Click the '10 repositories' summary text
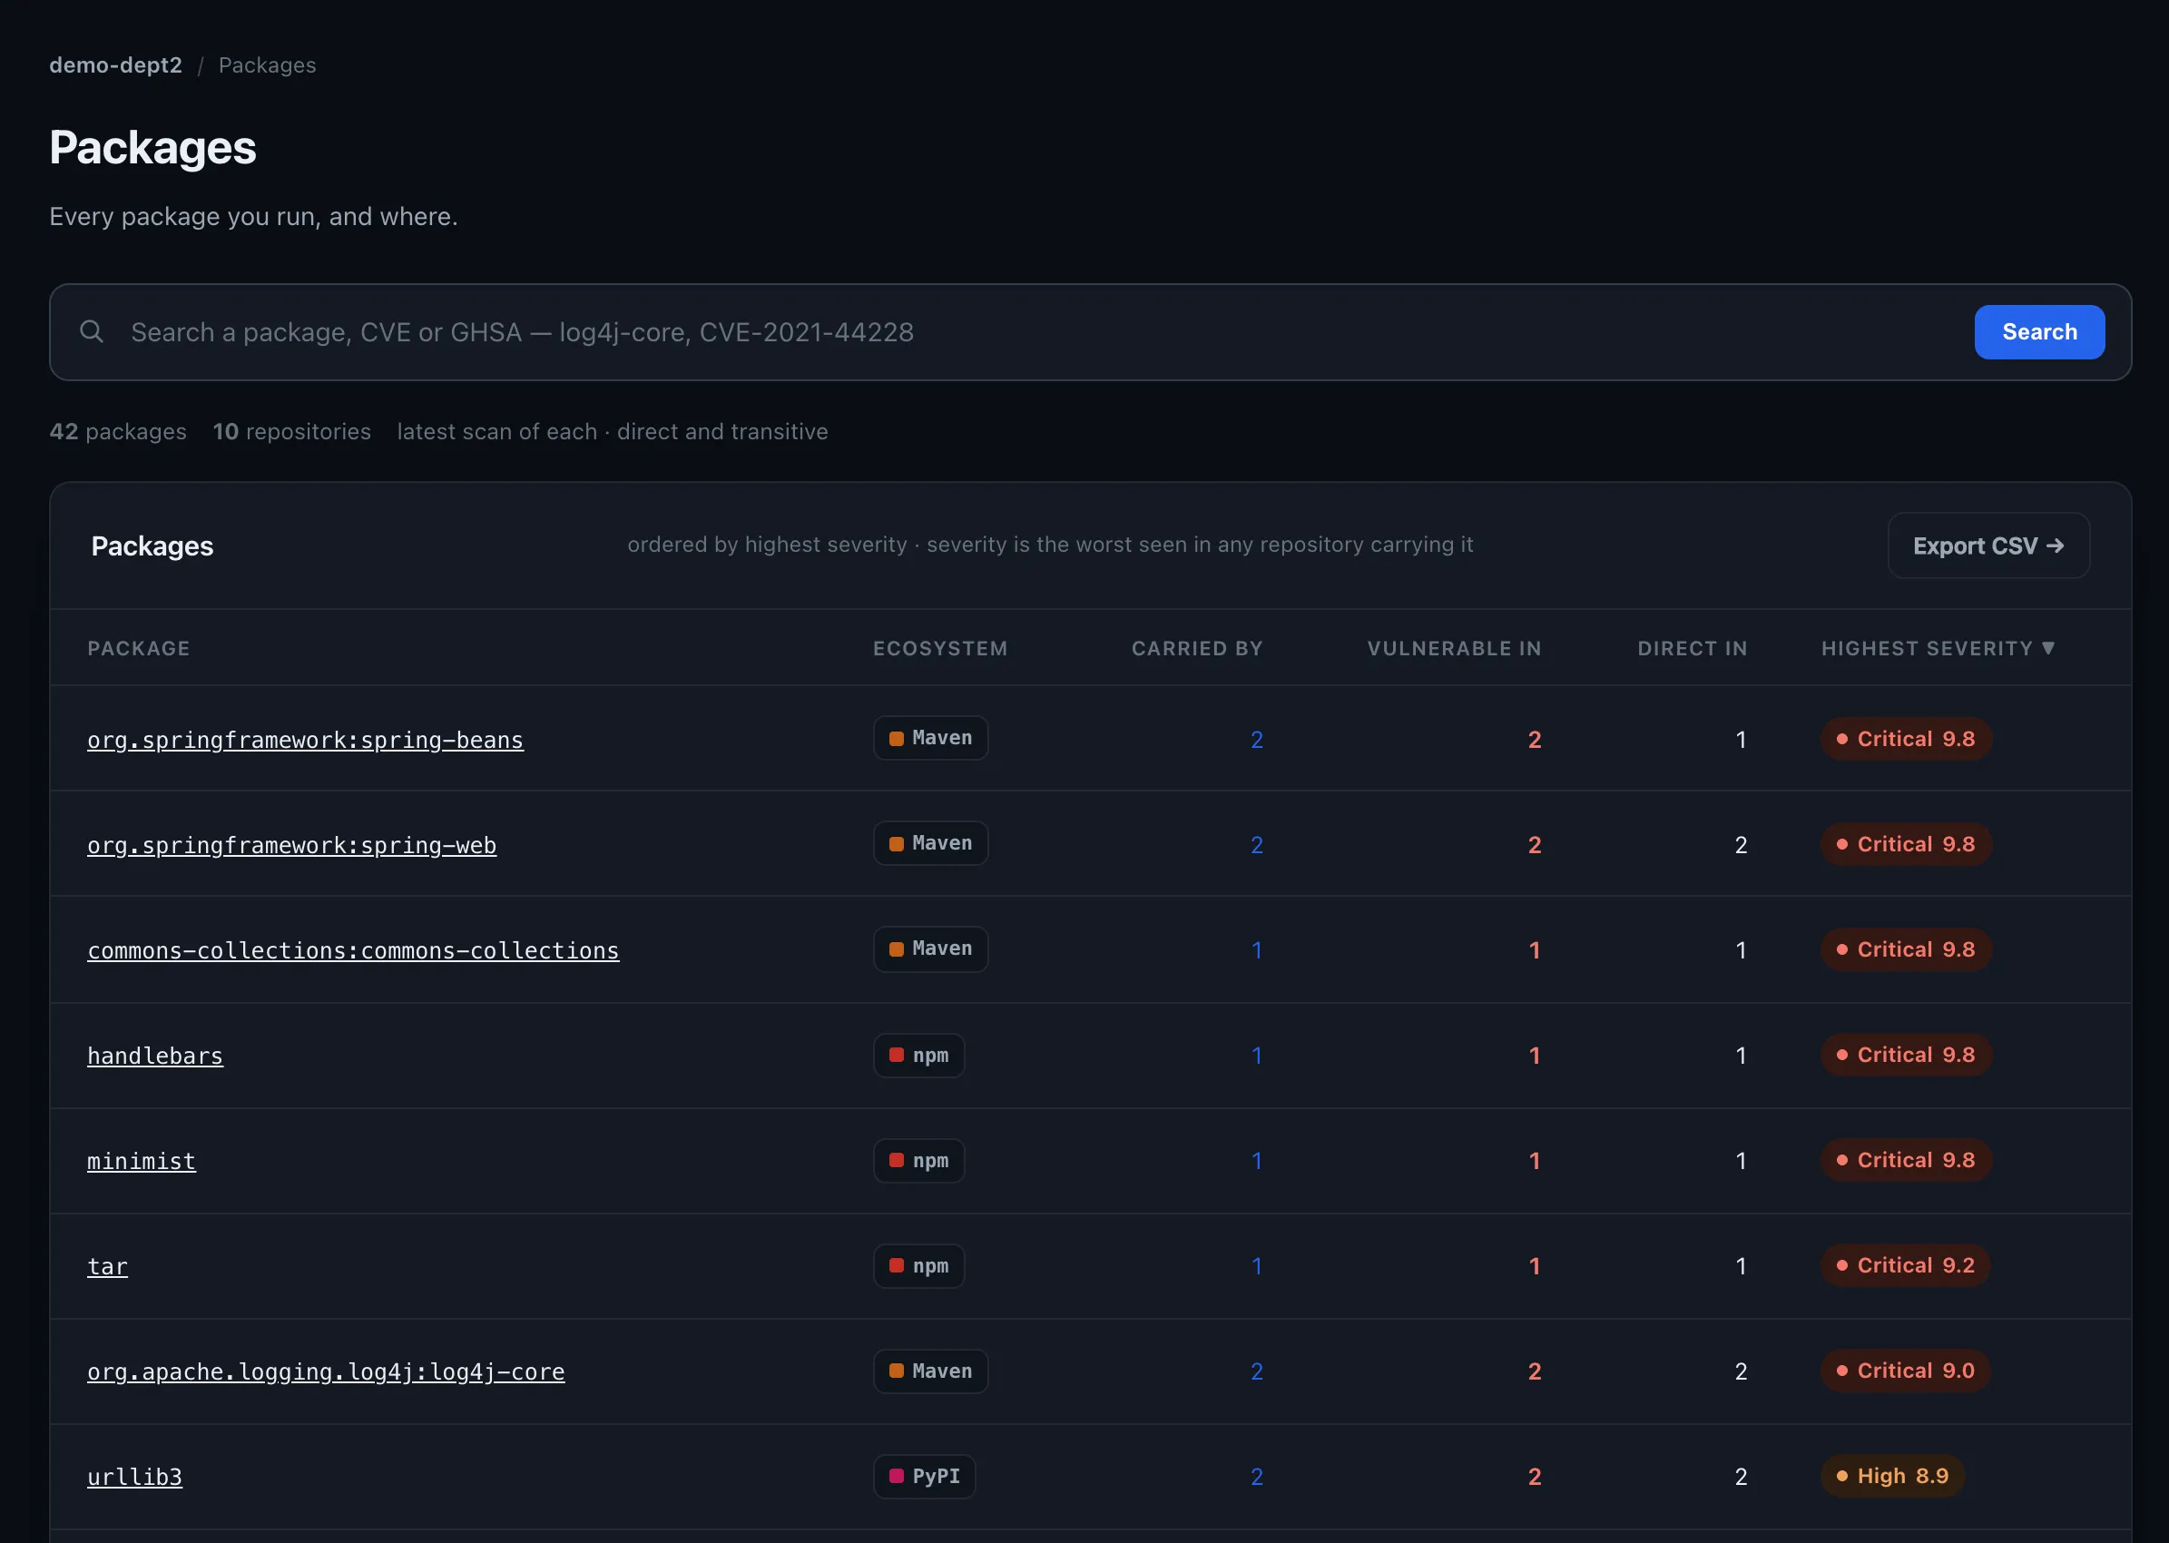Screen dimensions: 2169x1543 point(291,431)
